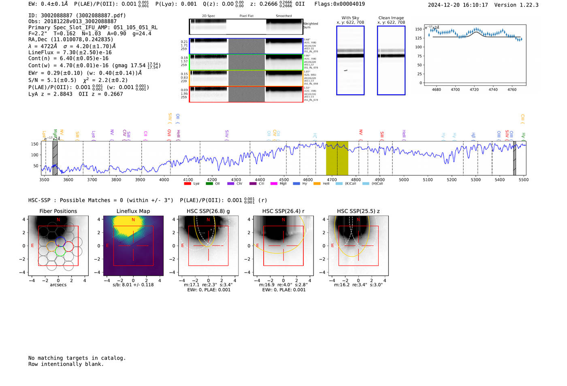The width and height of the screenshot is (567, 386).
Task: Click the emission line fit plot
Action: click(475, 55)
